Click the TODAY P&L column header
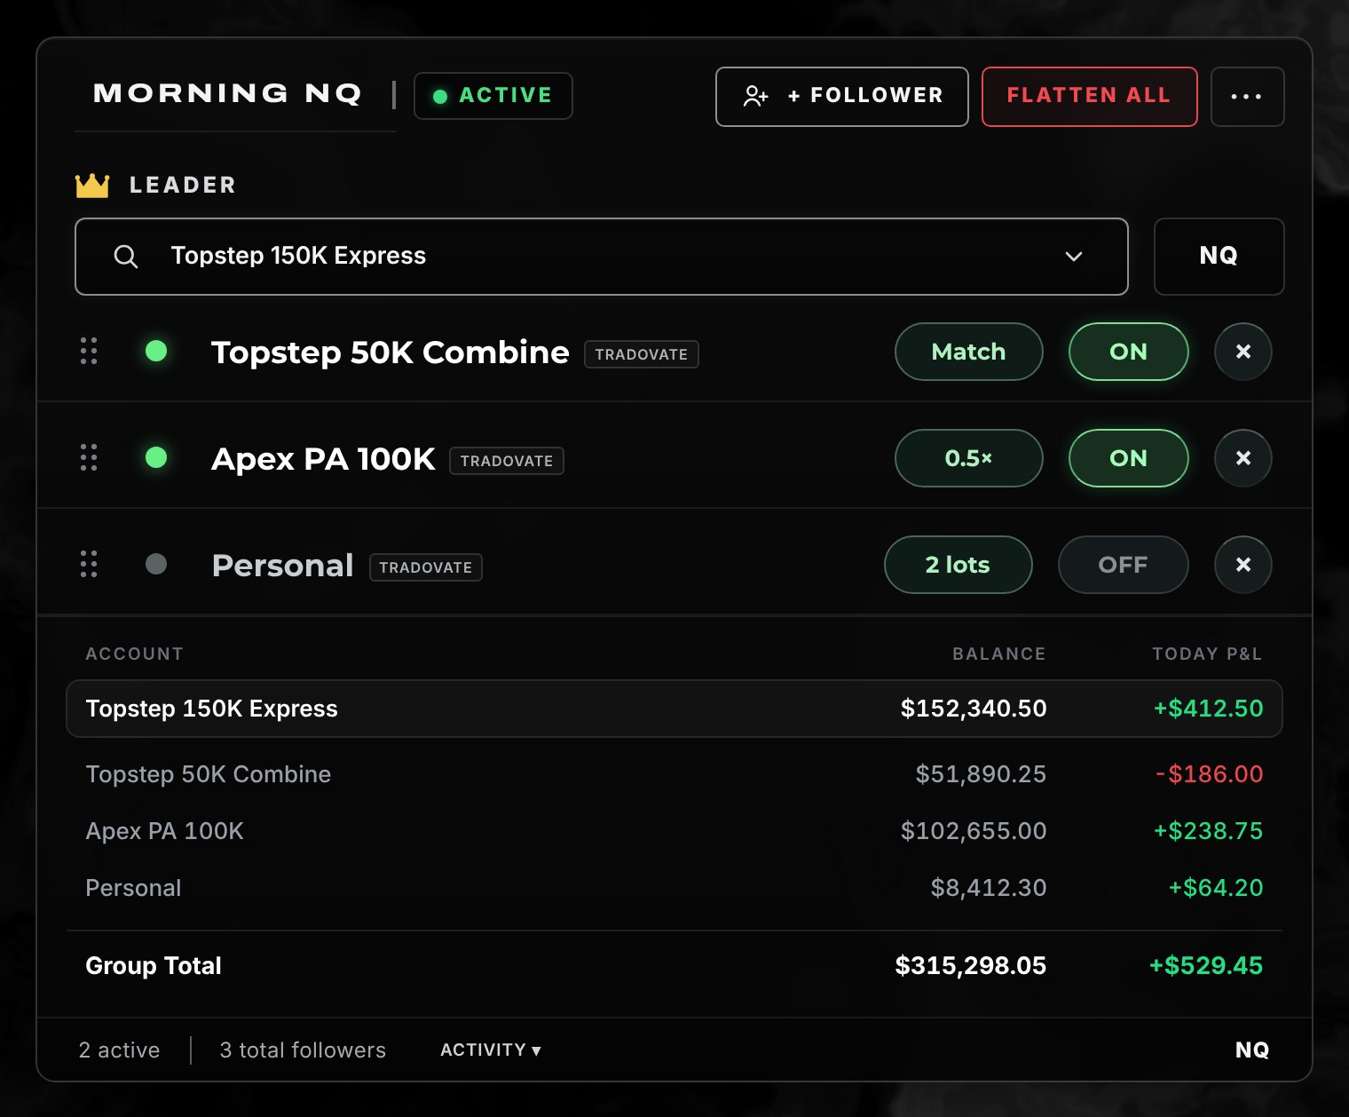The height and width of the screenshot is (1117, 1349). coord(1207,654)
